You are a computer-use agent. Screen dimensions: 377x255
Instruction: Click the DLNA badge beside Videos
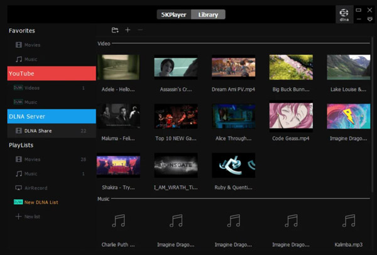(18, 87)
